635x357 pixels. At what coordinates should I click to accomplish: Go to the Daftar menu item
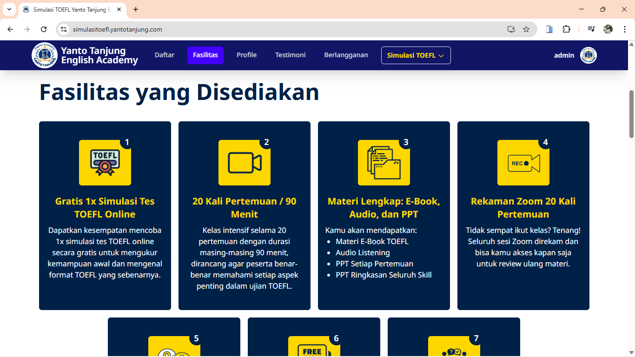point(165,55)
